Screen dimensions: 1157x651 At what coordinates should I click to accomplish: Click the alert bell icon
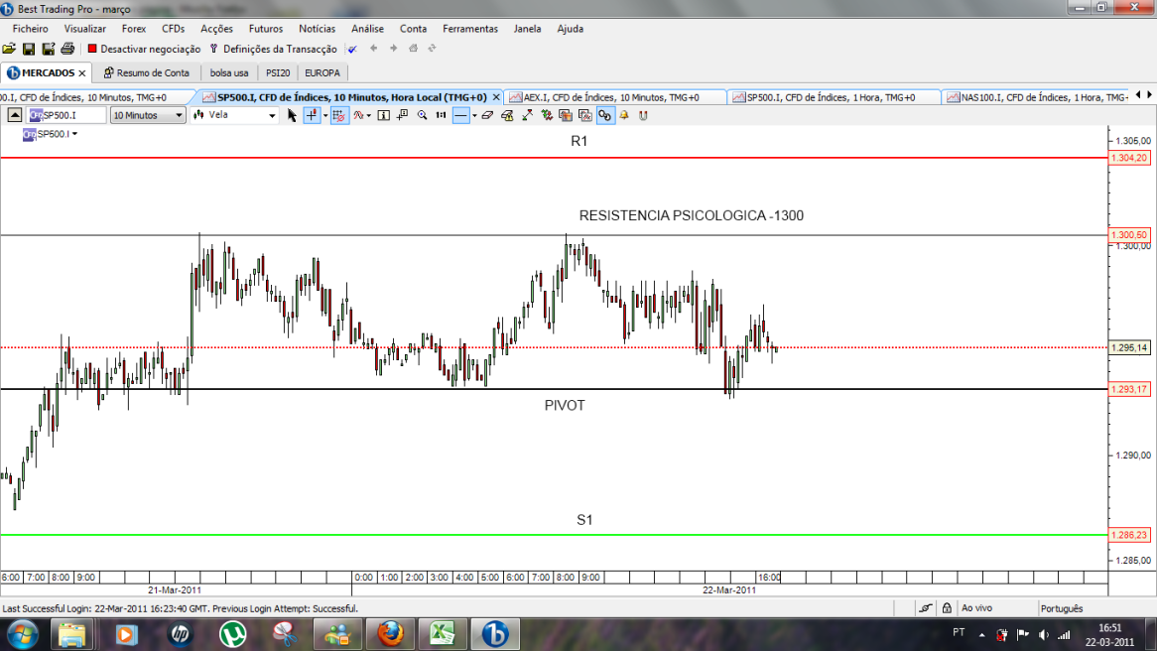(x=624, y=115)
